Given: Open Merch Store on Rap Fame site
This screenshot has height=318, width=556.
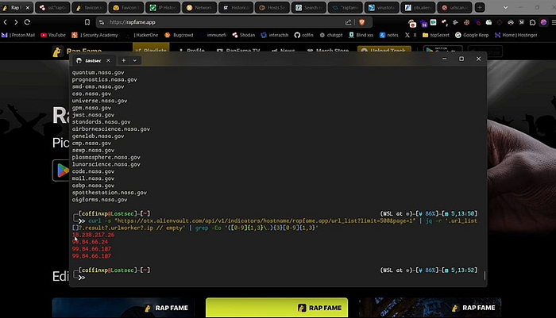Looking at the screenshot, I should (x=328, y=51).
